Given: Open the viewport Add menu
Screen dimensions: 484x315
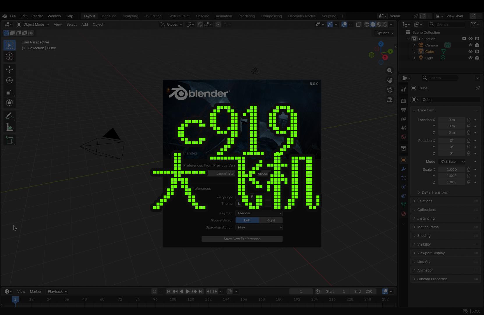Looking at the screenshot, I should pyautogui.click(x=84, y=24).
